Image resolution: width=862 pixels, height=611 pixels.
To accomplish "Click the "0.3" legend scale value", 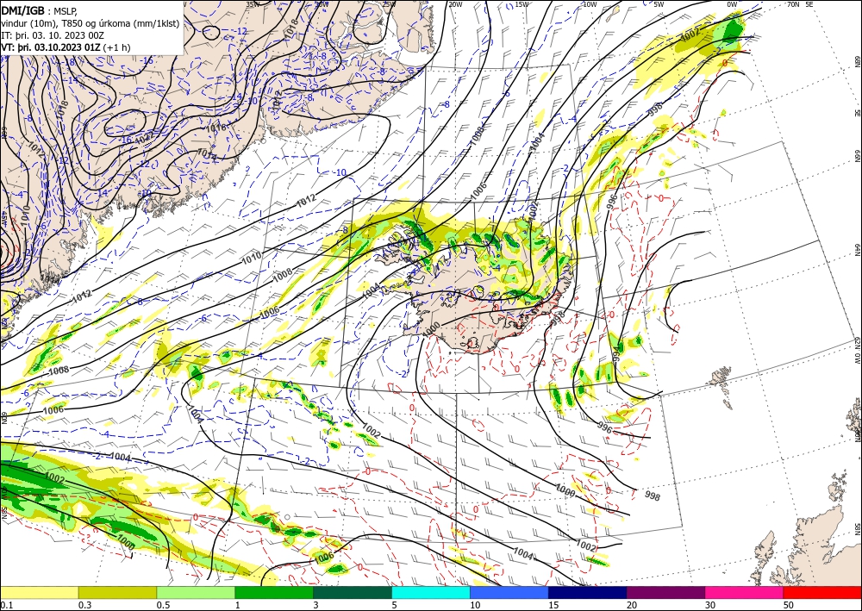I will [x=84, y=605].
